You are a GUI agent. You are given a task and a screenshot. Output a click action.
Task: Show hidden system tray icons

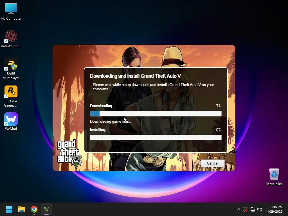(x=238, y=209)
